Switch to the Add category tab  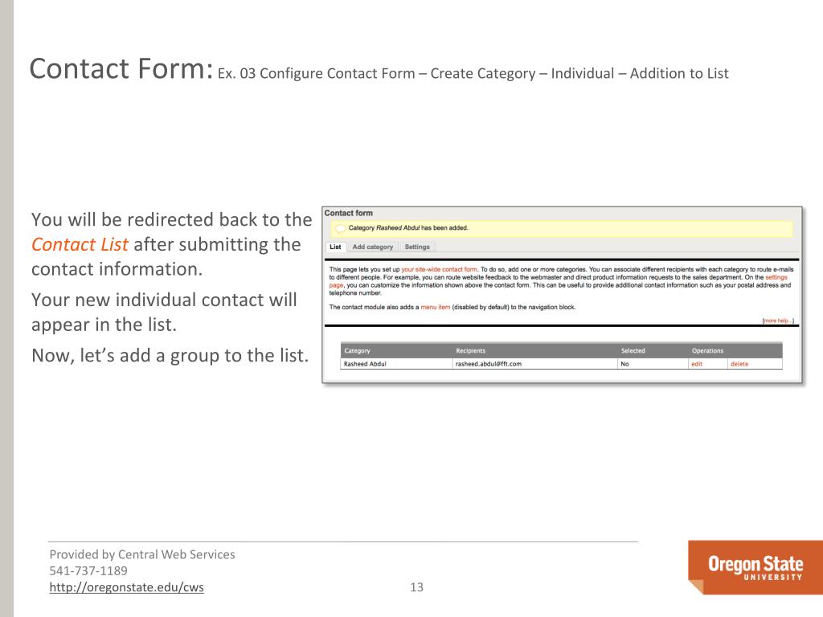(373, 247)
